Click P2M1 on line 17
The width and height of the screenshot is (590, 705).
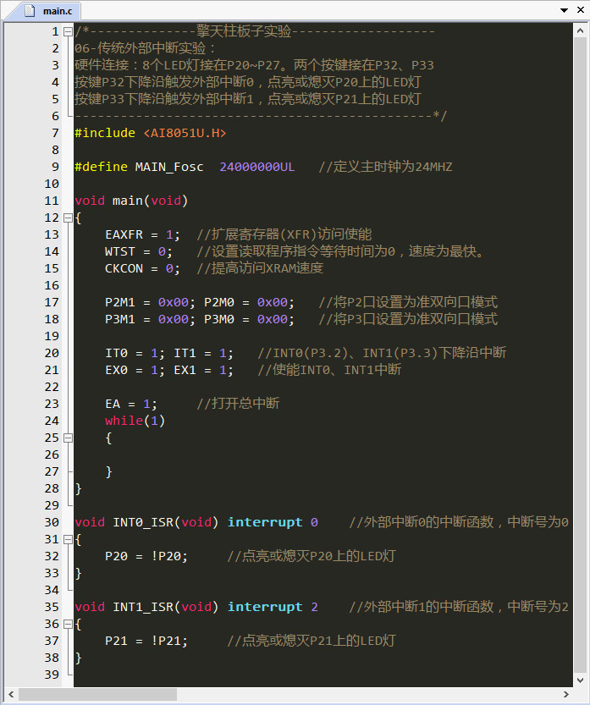[x=119, y=303]
